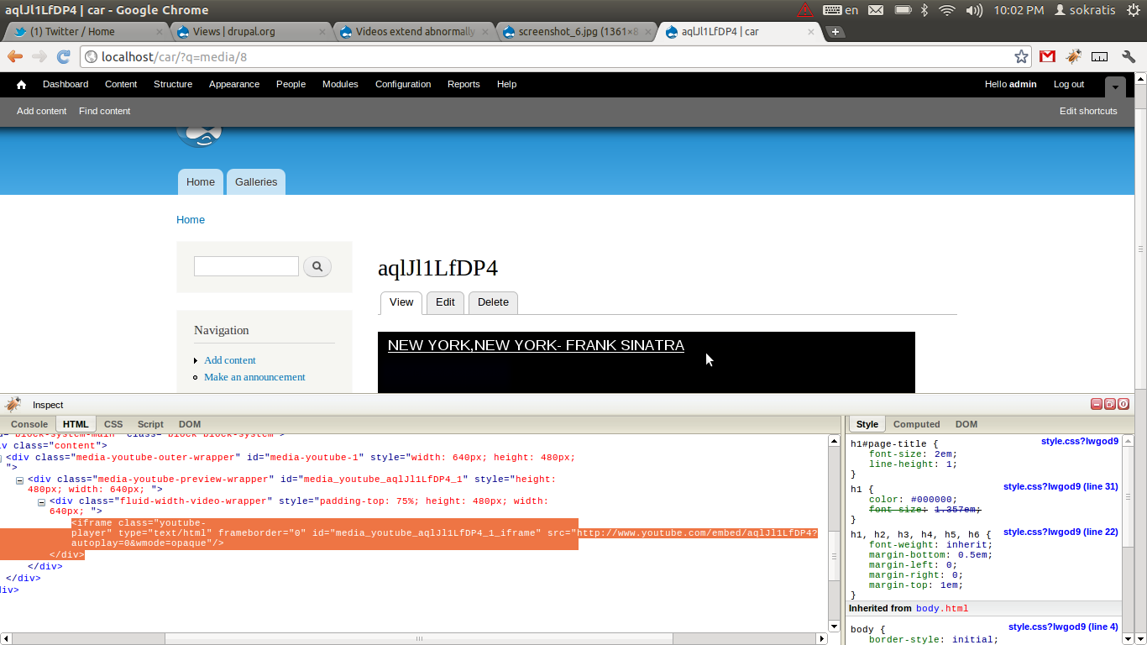1147x645 pixels.
Task: Click Delete tab for the media
Action: coord(493,302)
